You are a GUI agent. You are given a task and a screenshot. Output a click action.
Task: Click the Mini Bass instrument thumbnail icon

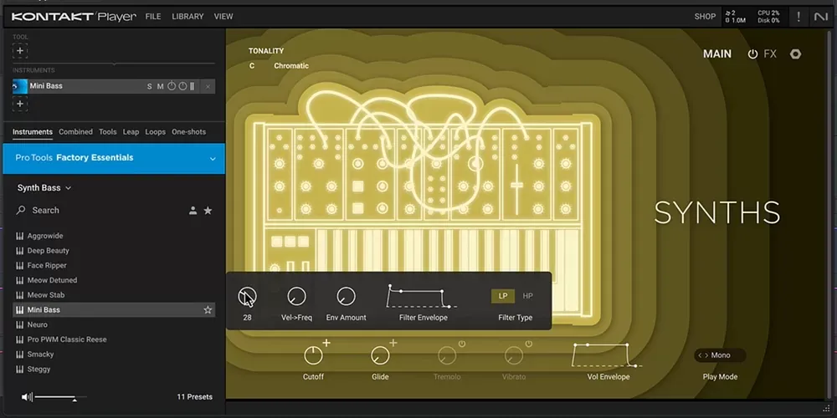(20, 86)
